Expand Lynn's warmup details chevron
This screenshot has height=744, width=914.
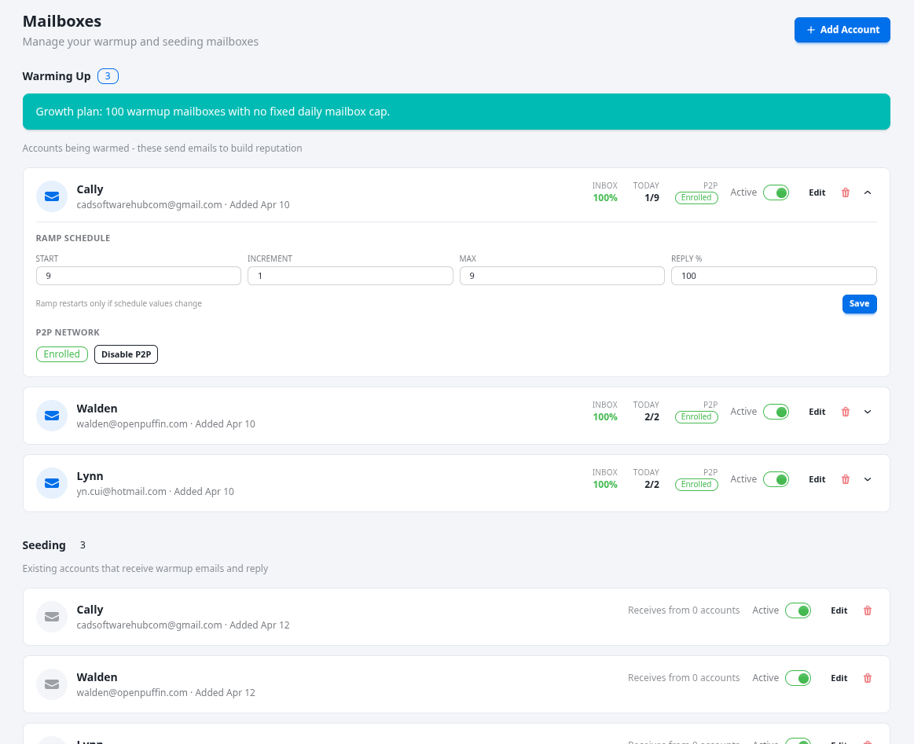867,479
